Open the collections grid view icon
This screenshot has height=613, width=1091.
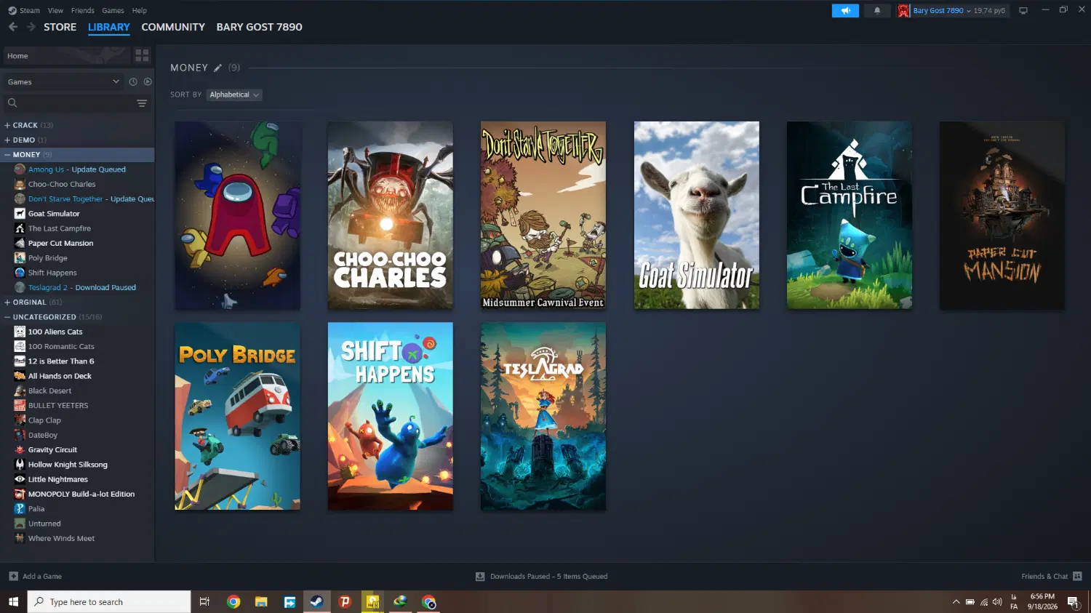(x=142, y=55)
